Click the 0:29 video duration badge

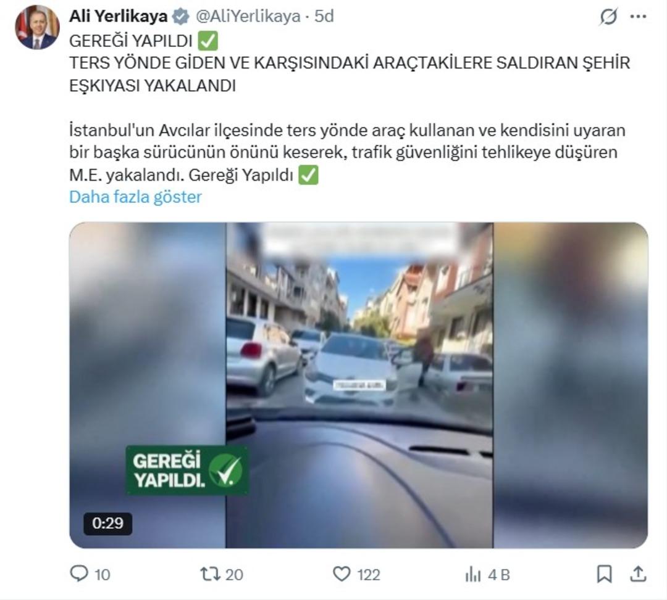(x=107, y=524)
